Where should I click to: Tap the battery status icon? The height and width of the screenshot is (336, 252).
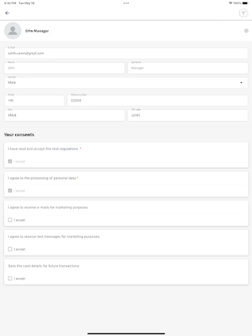pos(247,3)
